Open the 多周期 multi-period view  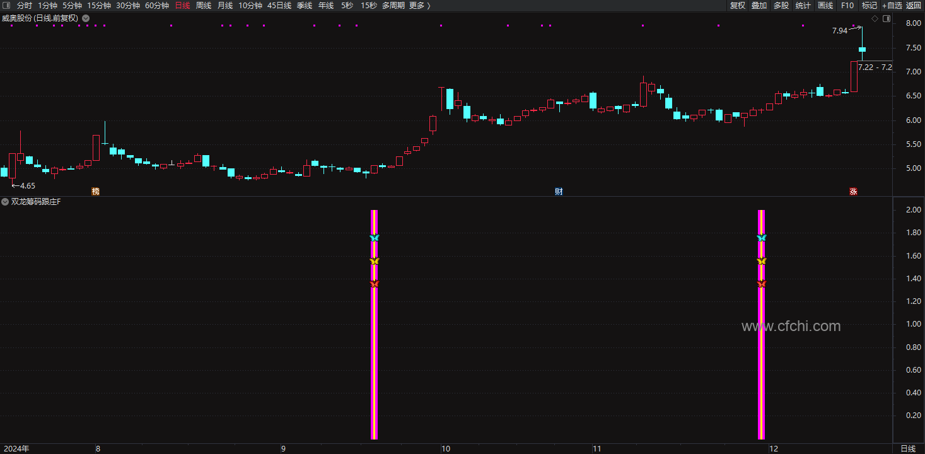coord(393,6)
